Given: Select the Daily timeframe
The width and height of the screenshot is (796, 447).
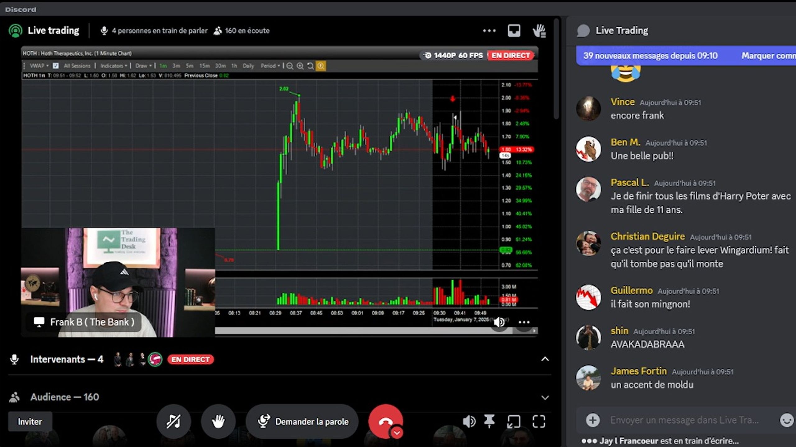Looking at the screenshot, I should pos(248,66).
